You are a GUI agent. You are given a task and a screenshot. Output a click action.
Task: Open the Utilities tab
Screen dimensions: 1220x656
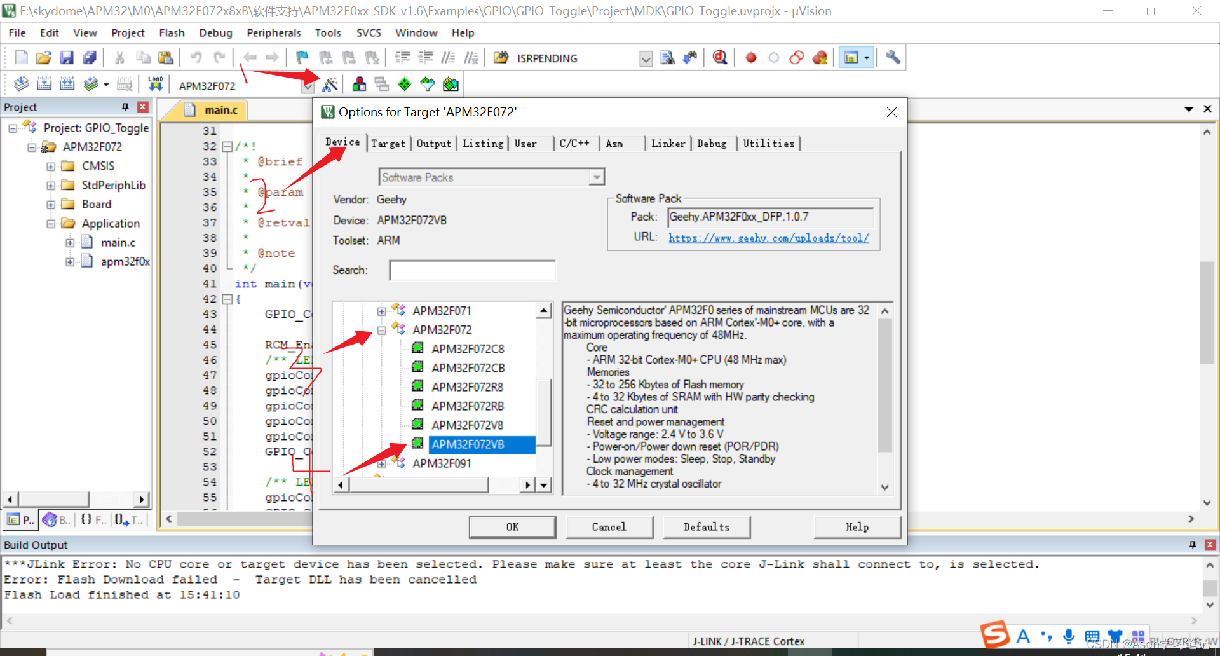coord(769,144)
